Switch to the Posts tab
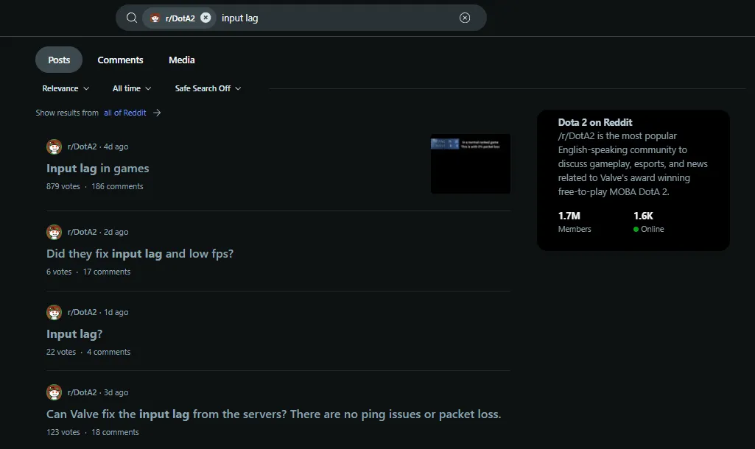755x449 pixels. pyautogui.click(x=59, y=60)
